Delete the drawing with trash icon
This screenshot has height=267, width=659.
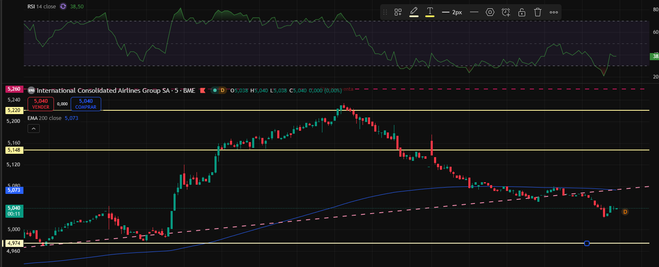[x=538, y=12]
